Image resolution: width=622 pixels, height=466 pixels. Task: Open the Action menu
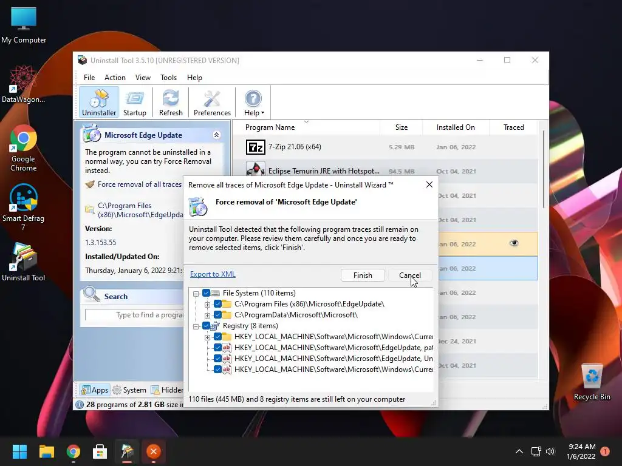point(115,78)
